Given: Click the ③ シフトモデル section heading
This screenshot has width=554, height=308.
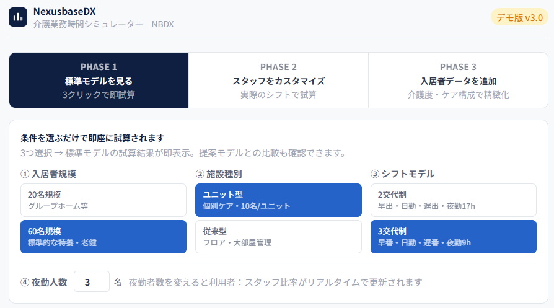Looking at the screenshot, I should click(402, 174).
